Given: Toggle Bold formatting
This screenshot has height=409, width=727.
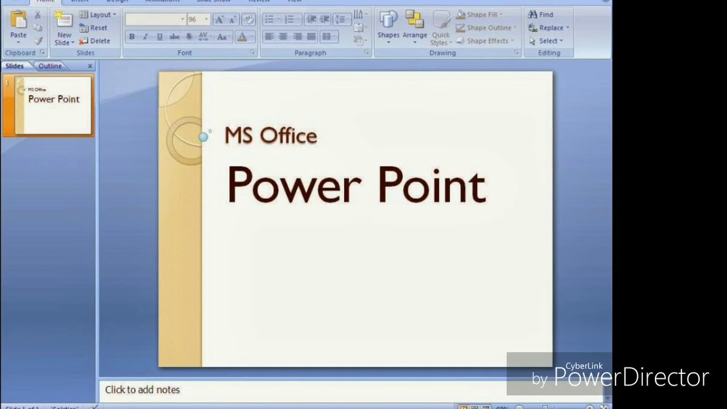Looking at the screenshot, I should point(131,37).
